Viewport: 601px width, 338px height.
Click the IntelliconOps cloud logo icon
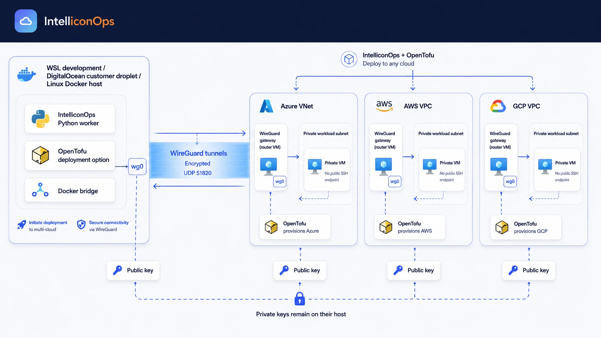[x=26, y=21]
